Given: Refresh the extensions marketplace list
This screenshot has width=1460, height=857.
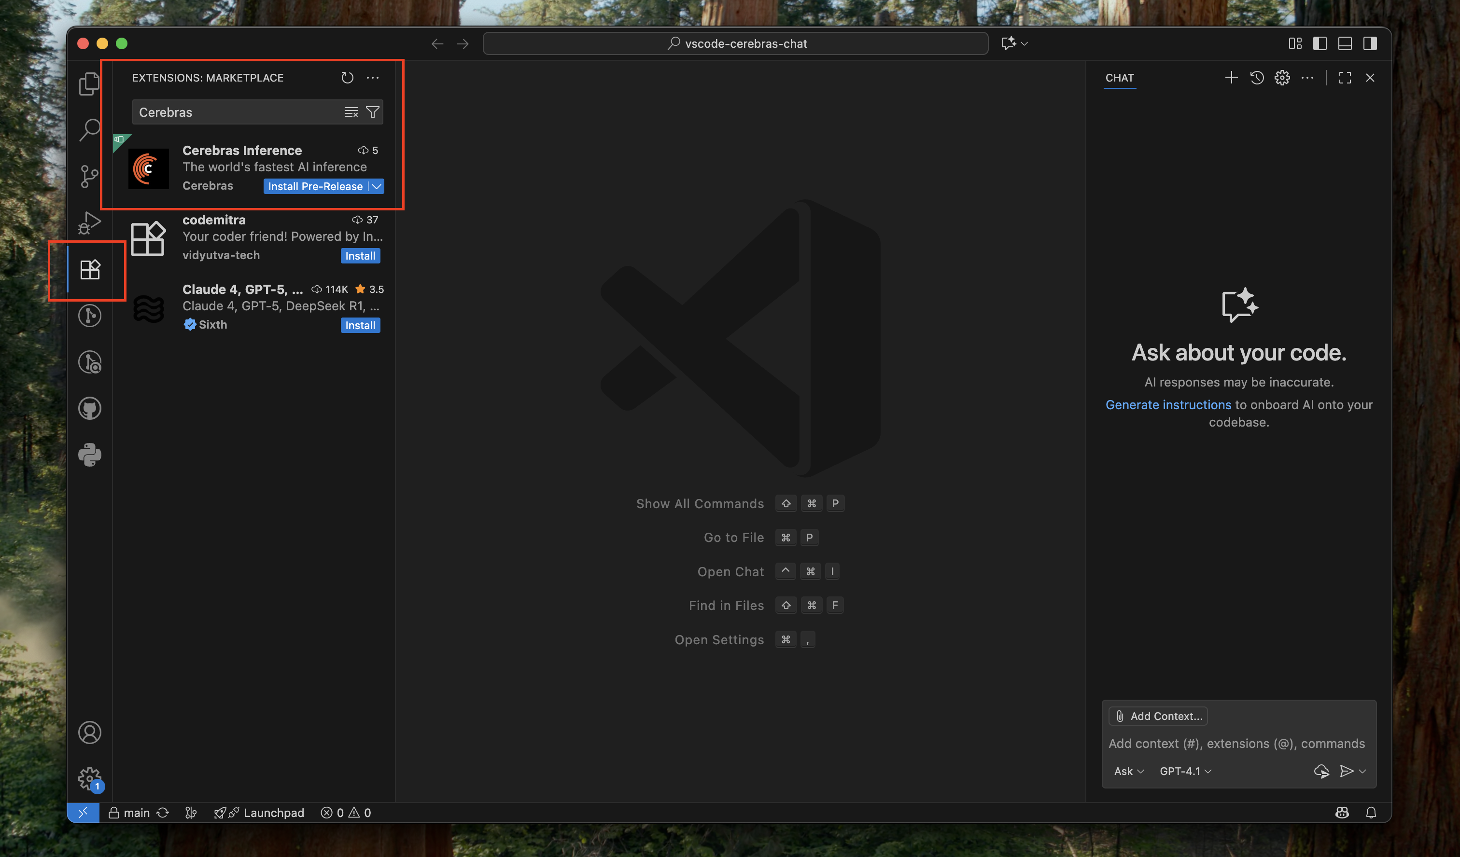Looking at the screenshot, I should point(347,78).
